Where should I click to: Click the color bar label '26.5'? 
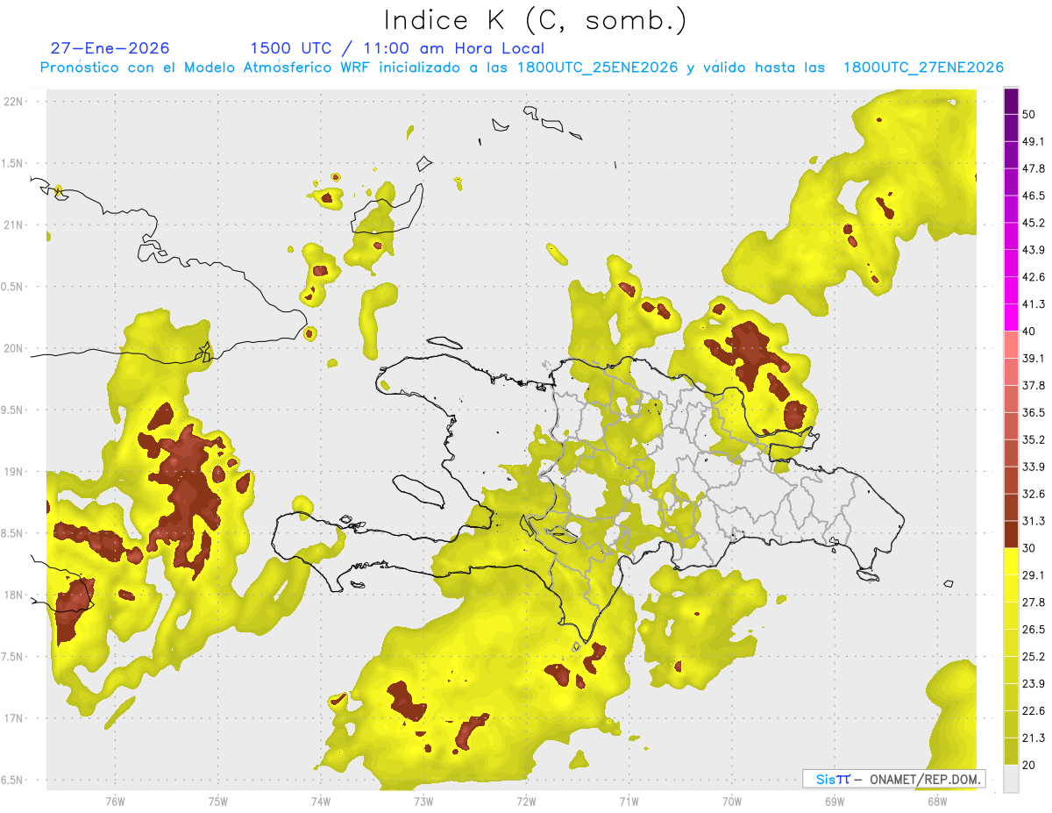click(1034, 630)
